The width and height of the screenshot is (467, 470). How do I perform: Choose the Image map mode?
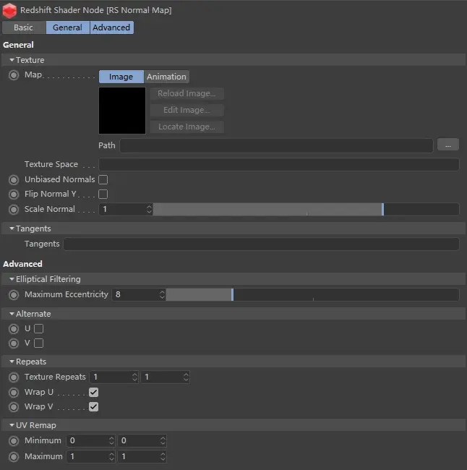click(121, 77)
